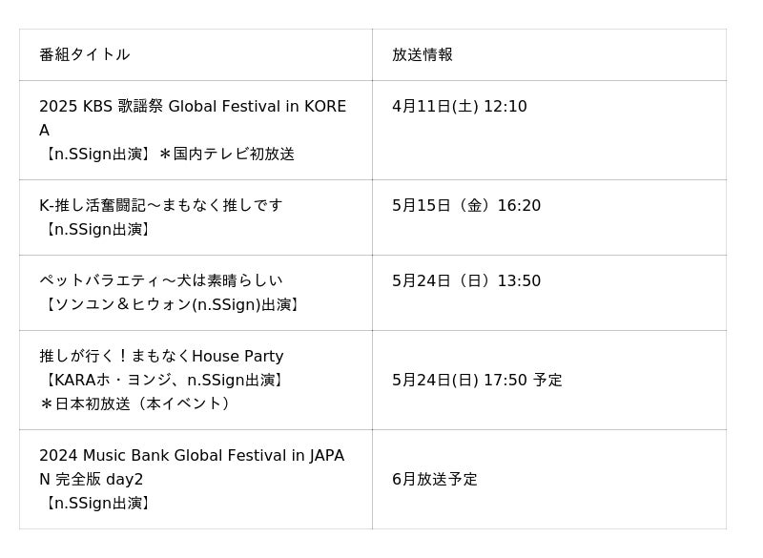Click the 5月15日（金）16:20 broadcast time

[x=465, y=205]
